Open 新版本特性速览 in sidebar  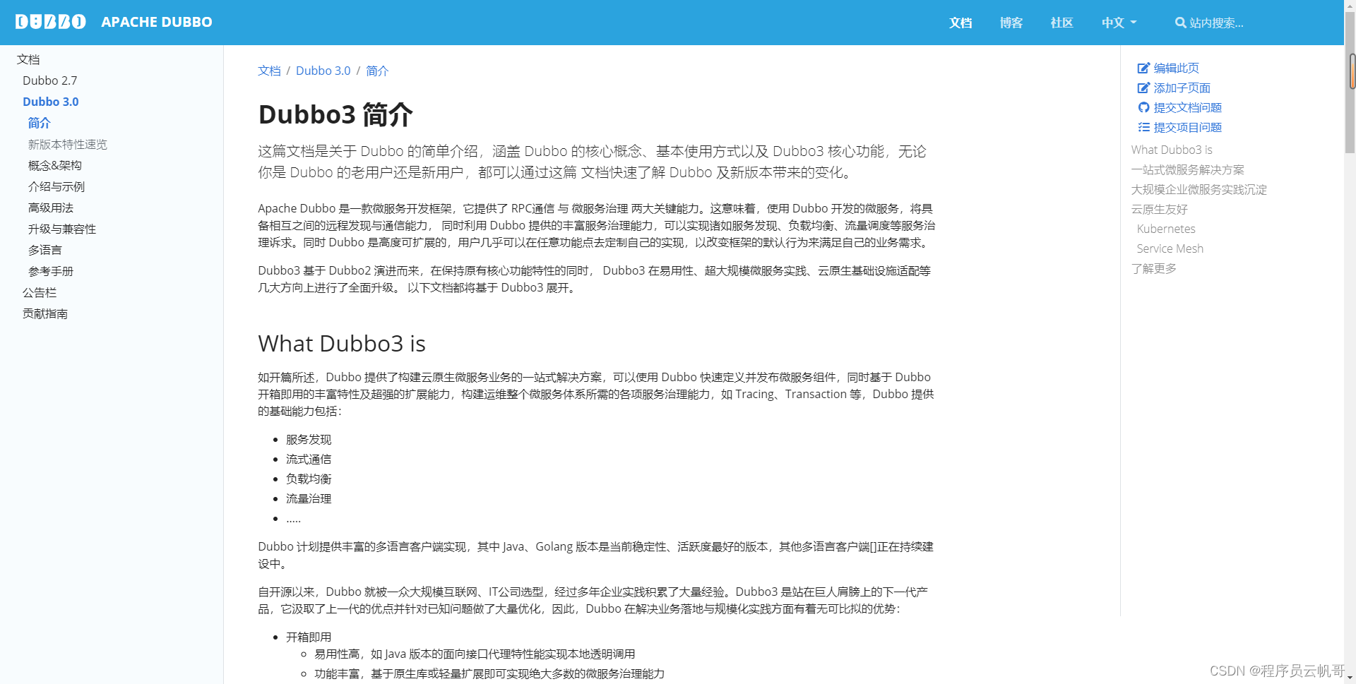pyautogui.click(x=68, y=144)
